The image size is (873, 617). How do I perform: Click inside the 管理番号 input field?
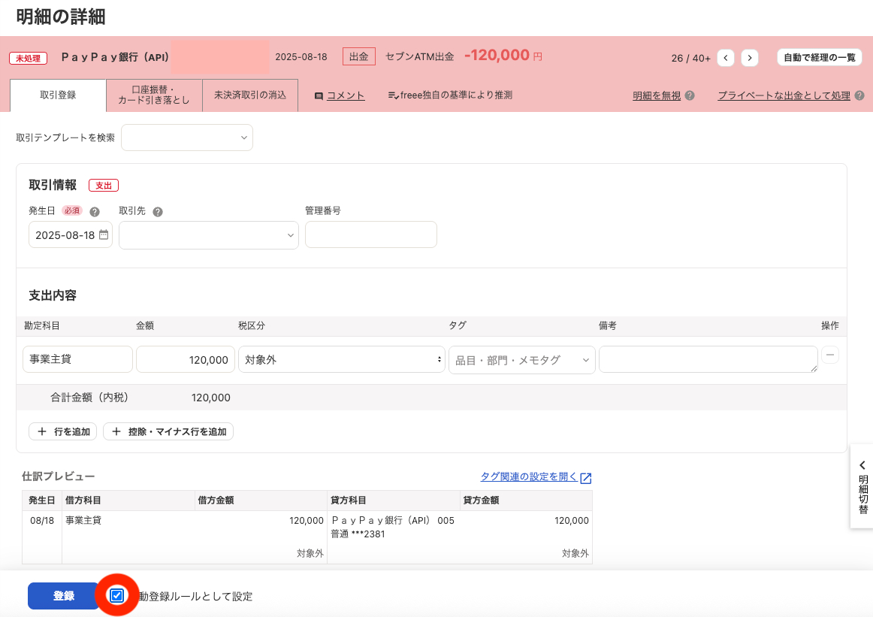370,234
